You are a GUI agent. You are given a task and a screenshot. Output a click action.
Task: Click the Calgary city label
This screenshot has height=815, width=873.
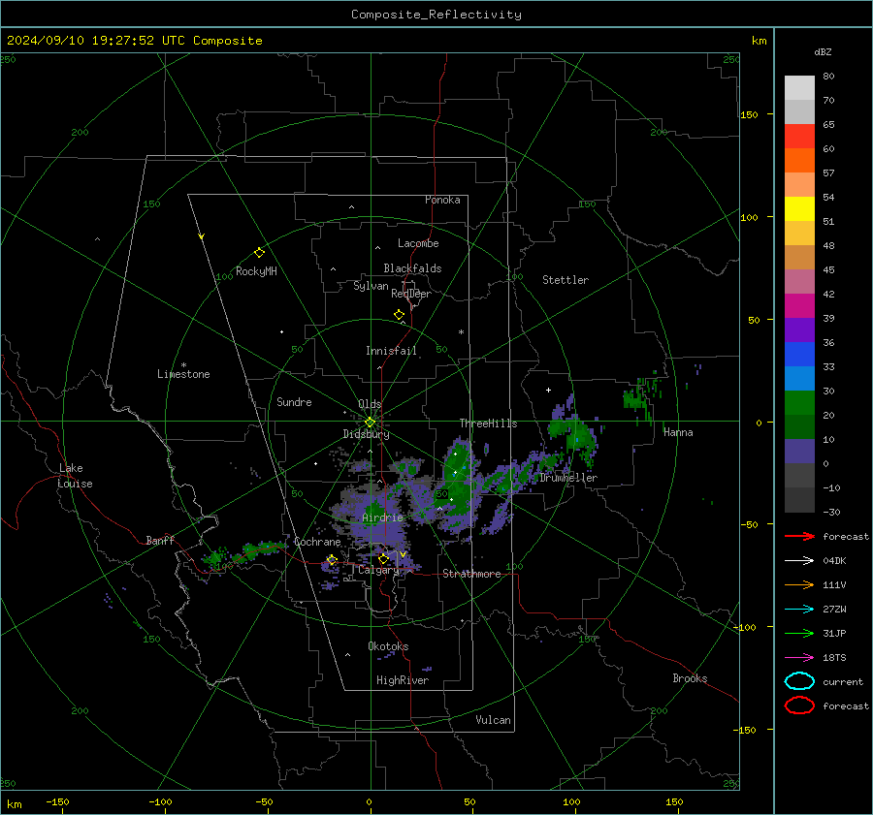[378, 570]
